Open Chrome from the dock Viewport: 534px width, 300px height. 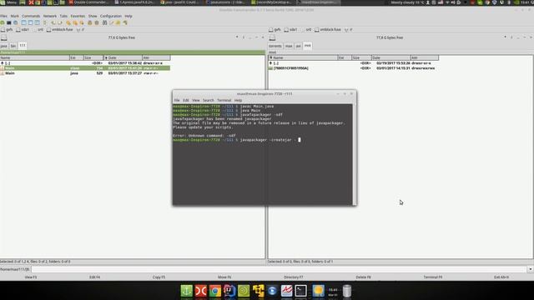[x=215, y=291]
